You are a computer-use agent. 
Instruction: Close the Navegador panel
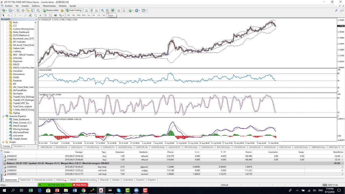click(x=36, y=19)
